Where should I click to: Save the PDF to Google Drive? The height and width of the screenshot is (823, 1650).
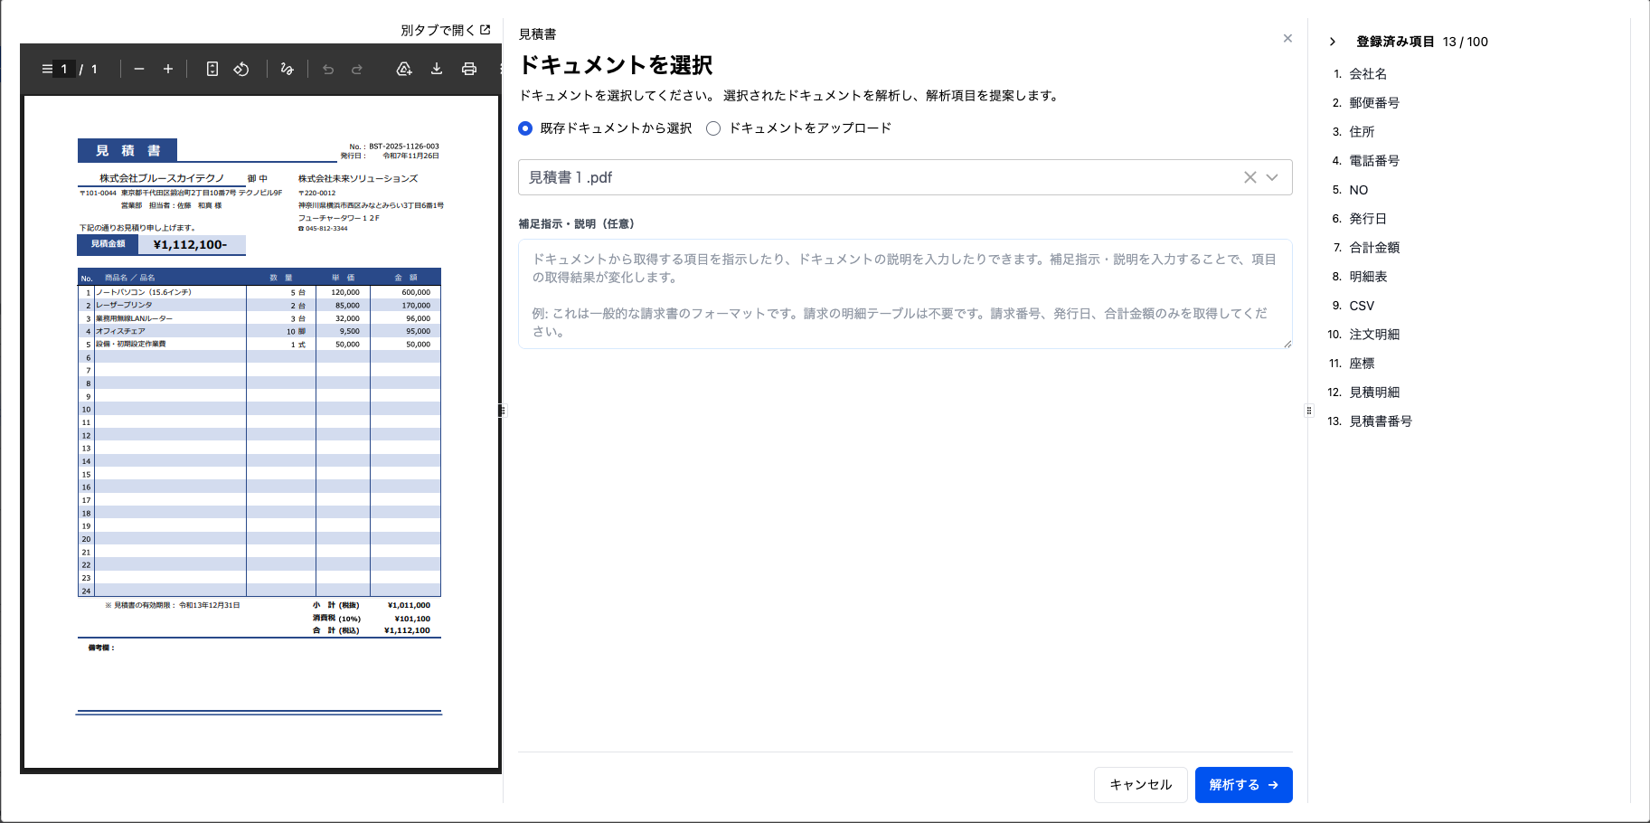[404, 69]
